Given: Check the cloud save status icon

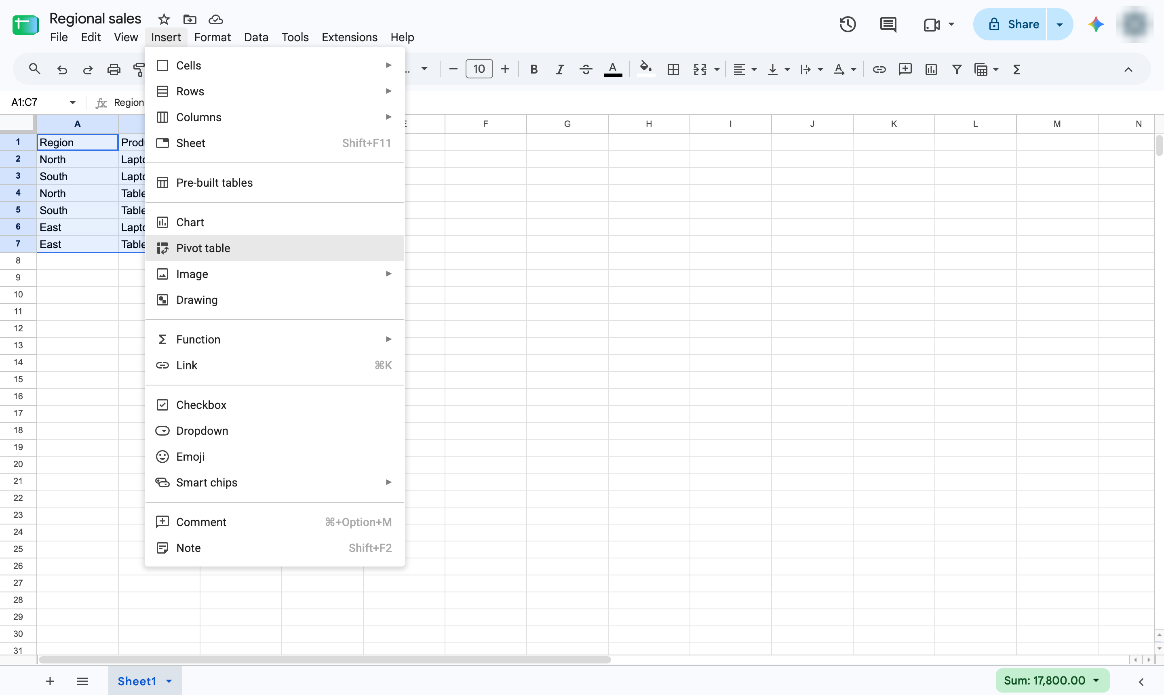Looking at the screenshot, I should click(215, 19).
